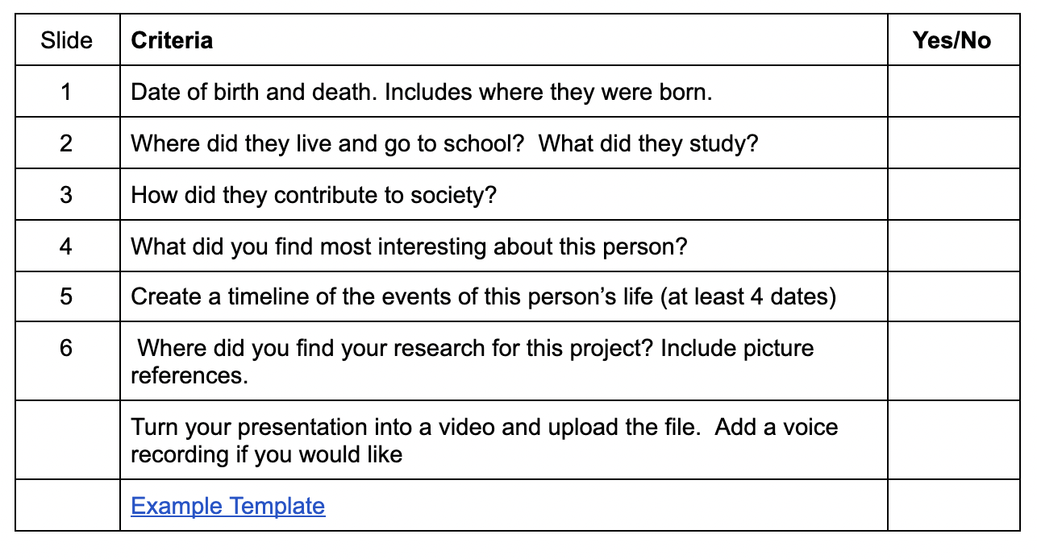Click the Yes/No cell for video upload row
Viewport: 1037px width, 559px height.
click(953, 440)
